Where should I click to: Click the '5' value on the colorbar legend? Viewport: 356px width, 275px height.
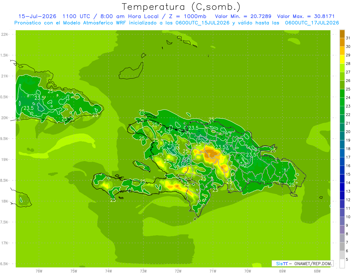(x=347, y=260)
